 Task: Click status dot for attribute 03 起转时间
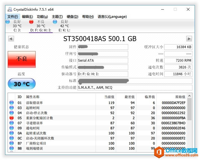pos(12,108)
